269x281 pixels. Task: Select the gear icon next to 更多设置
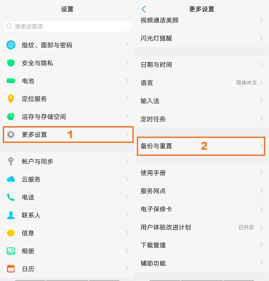pos(10,135)
